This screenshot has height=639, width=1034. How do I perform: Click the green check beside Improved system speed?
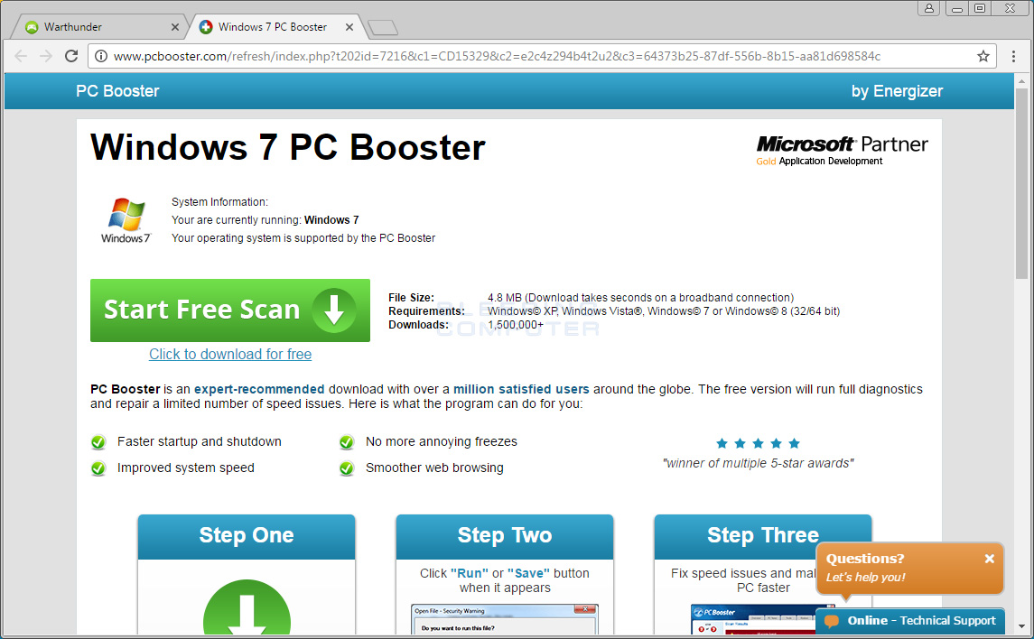[98, 468]
